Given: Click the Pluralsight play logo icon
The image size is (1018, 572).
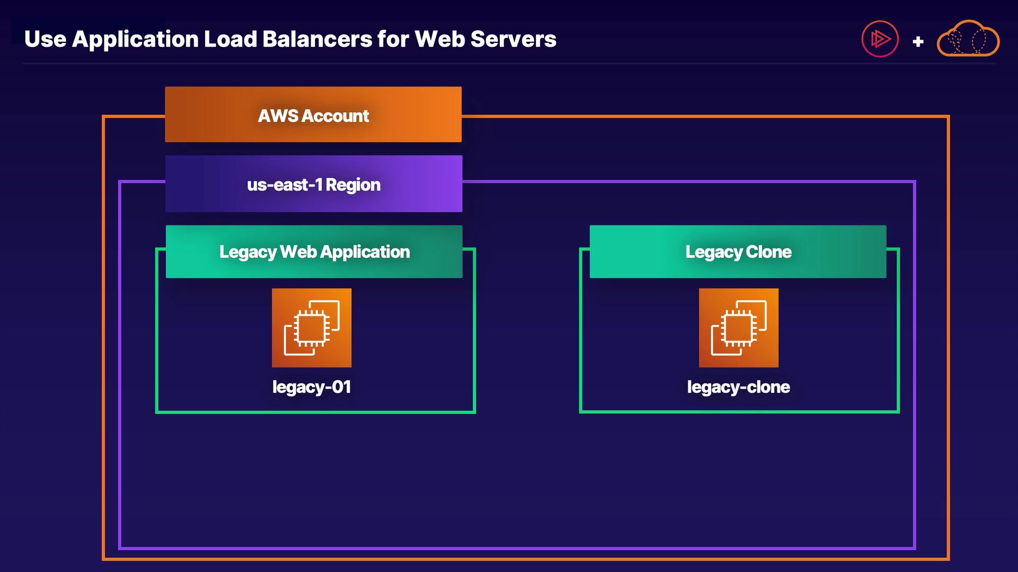Looking at the screenshot, I should (880, 39).
